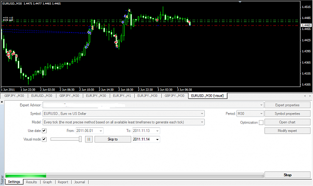Viewport: 313px width, 186px height.
Task: Click the 2 Jun 10:30 time label
Action: coord(87,89)
